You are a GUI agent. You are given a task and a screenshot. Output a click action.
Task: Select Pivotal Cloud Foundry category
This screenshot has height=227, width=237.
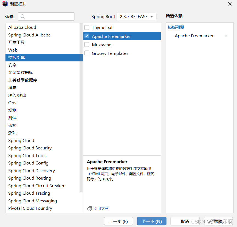tap(43, 208)
